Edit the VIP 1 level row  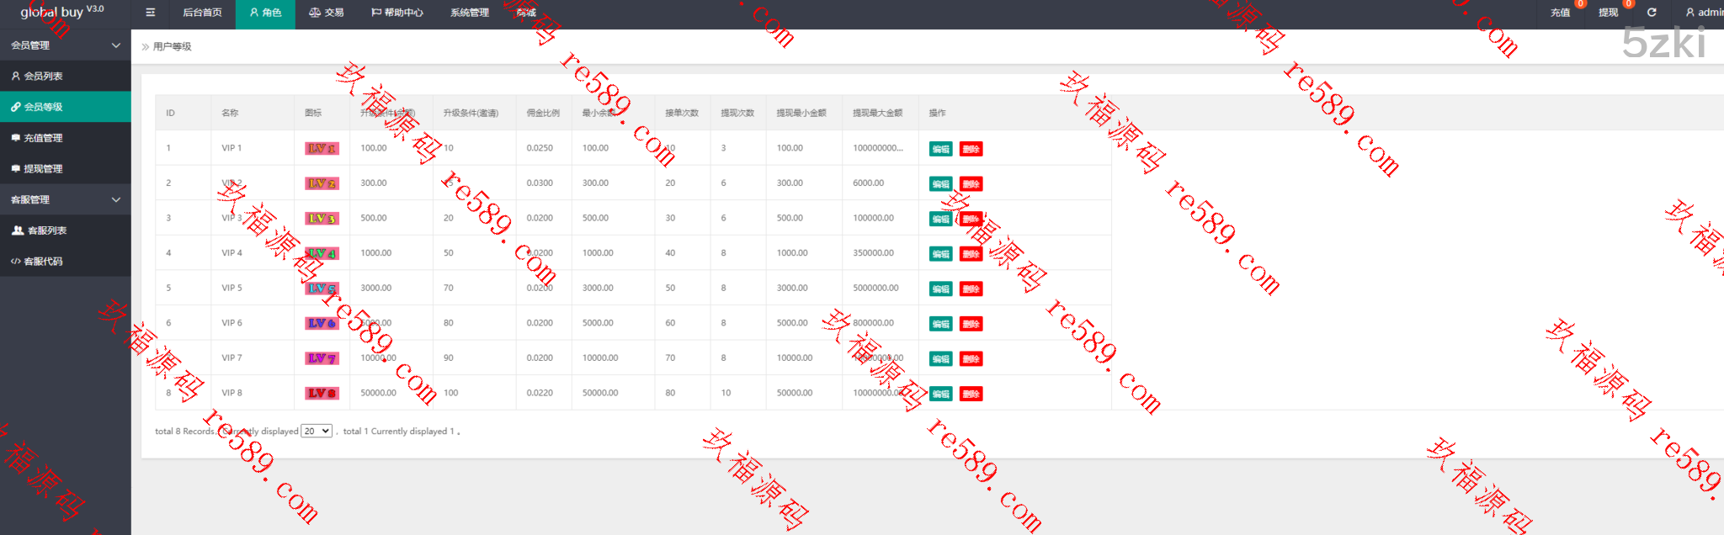coord(940,149)
